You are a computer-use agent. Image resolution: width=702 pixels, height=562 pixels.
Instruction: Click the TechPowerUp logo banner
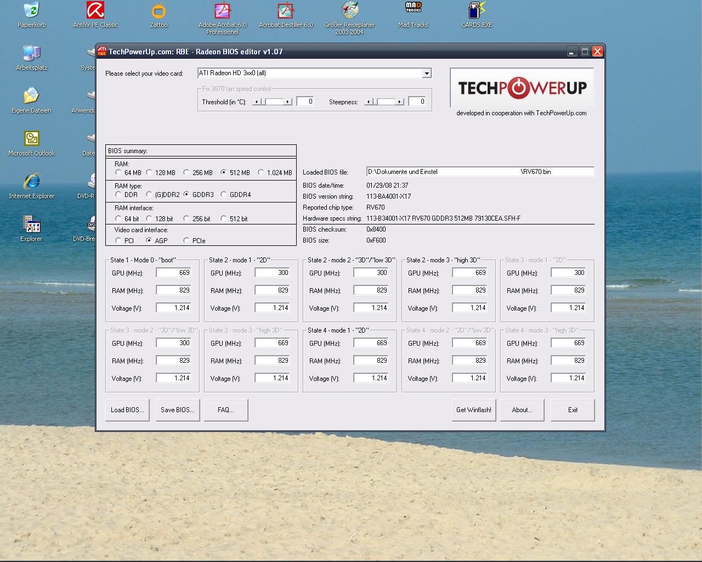[522, 88]
